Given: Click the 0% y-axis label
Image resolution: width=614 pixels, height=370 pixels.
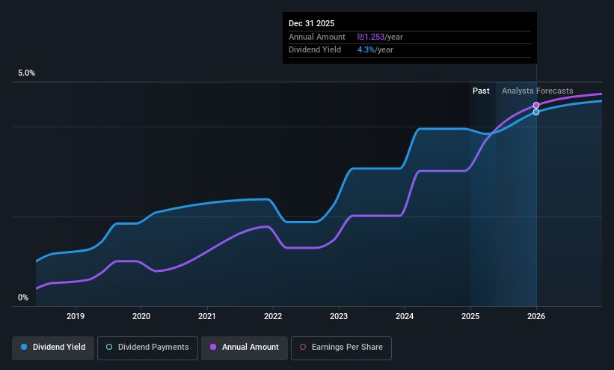Looking at the screenshot, I should (x=23, y=297).
